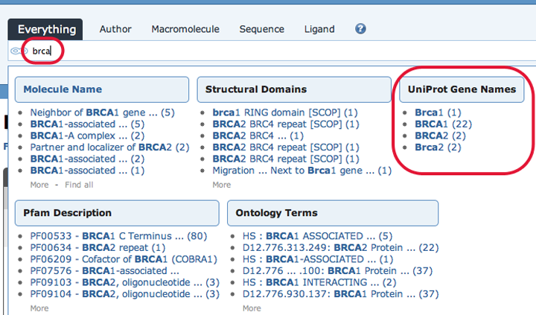Click the eye icon beside the search field
The width and height of the screenshot is (536, 315).
(x=16, y=51)
